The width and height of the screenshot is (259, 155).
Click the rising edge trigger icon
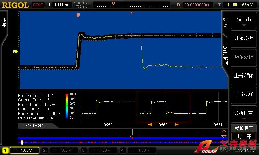tap(229, 5)
